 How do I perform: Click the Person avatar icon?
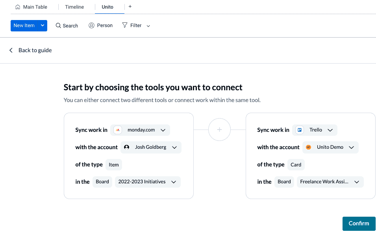tap(91, 26)
